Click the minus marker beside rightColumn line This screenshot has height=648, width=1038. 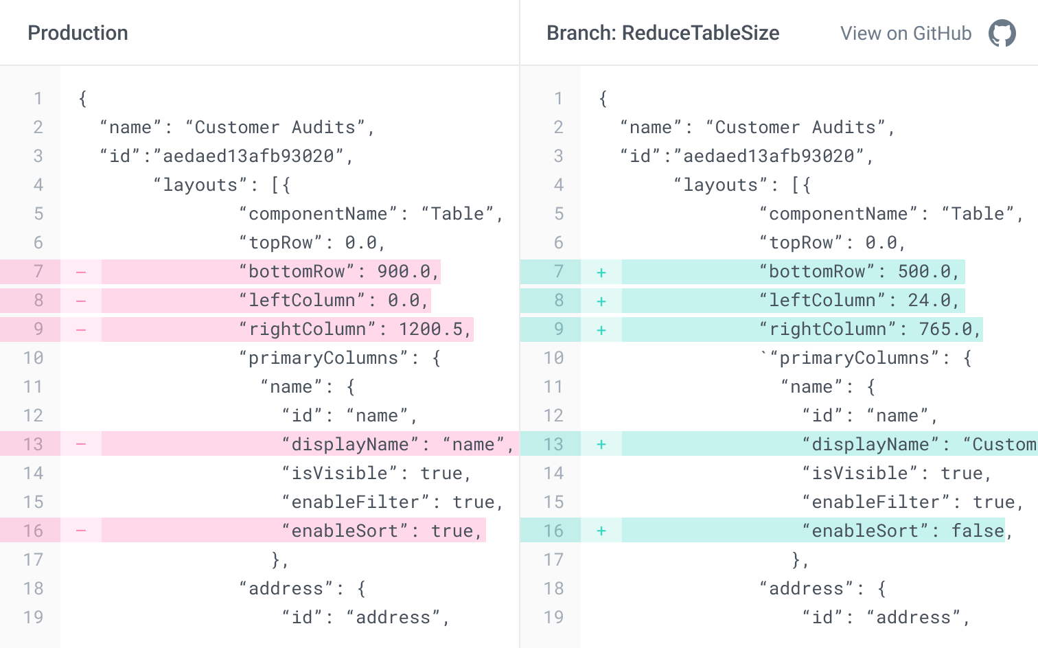click(x=80, y=328)
